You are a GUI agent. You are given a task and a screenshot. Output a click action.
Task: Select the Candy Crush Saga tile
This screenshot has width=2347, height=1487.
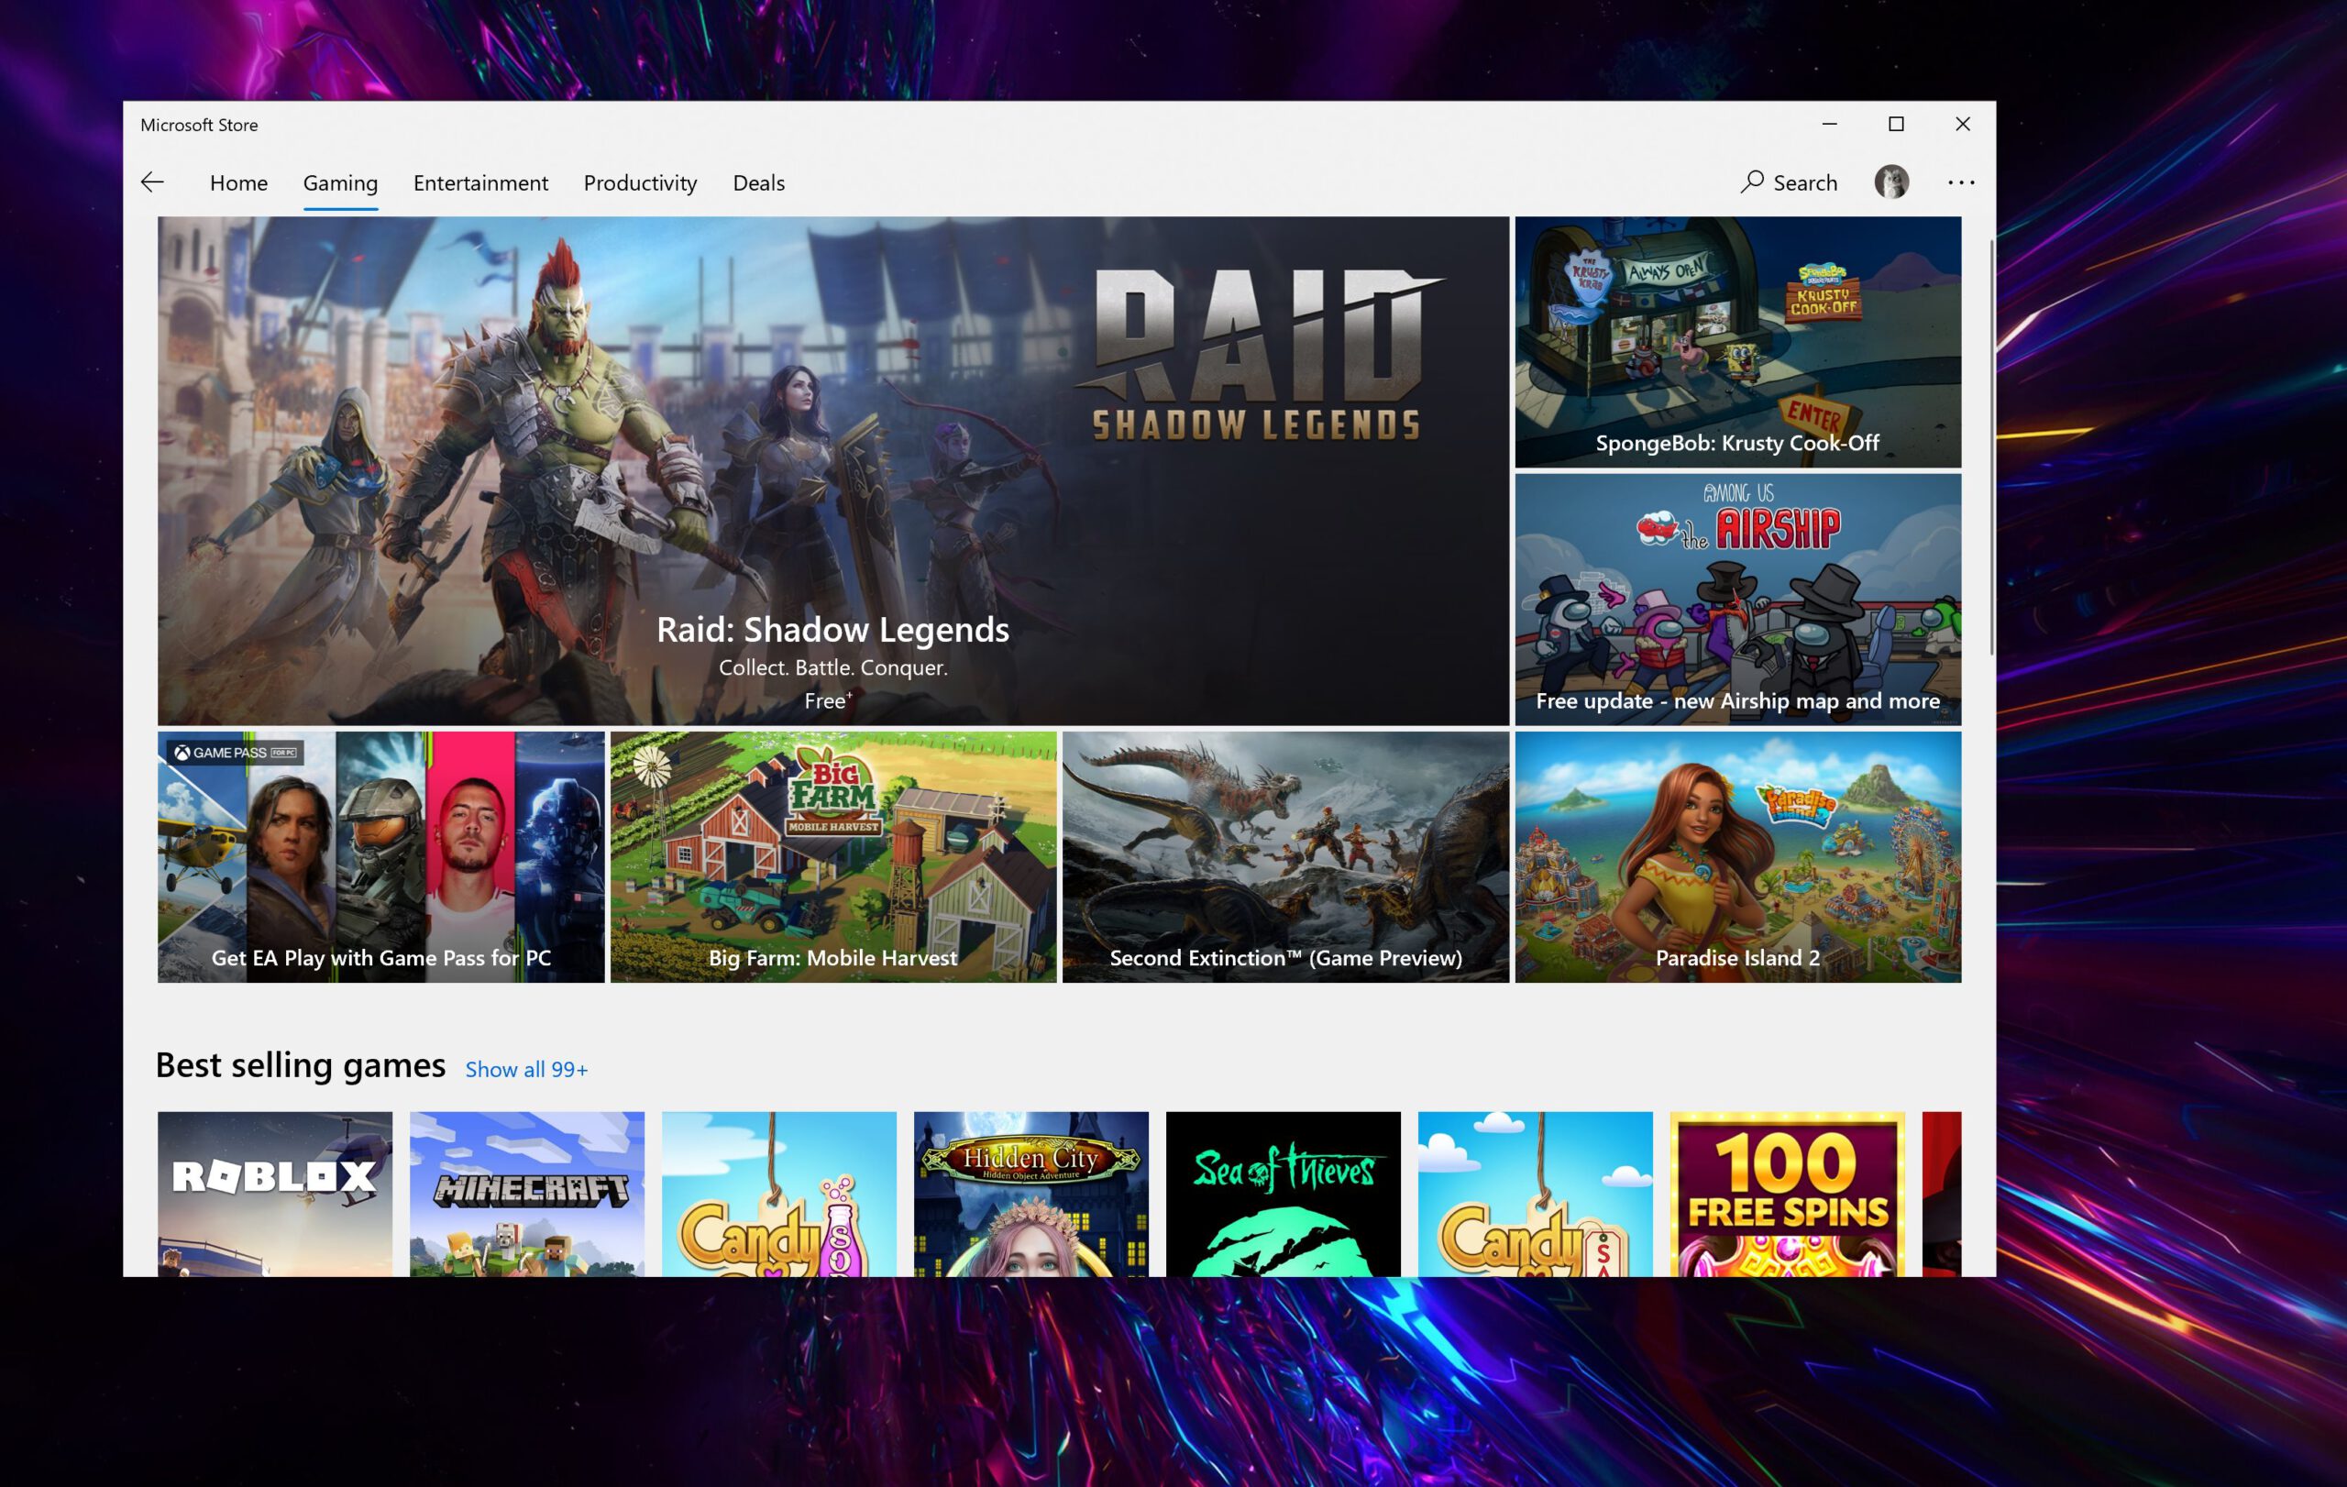(x=1535, y=1194)
